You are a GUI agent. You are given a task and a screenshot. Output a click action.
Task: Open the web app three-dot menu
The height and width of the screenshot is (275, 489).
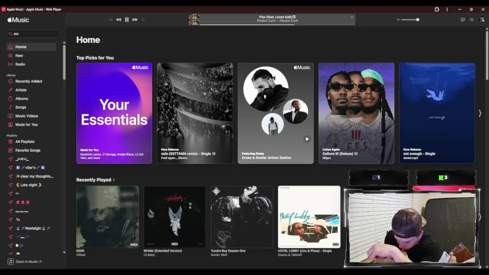(447, 9)
